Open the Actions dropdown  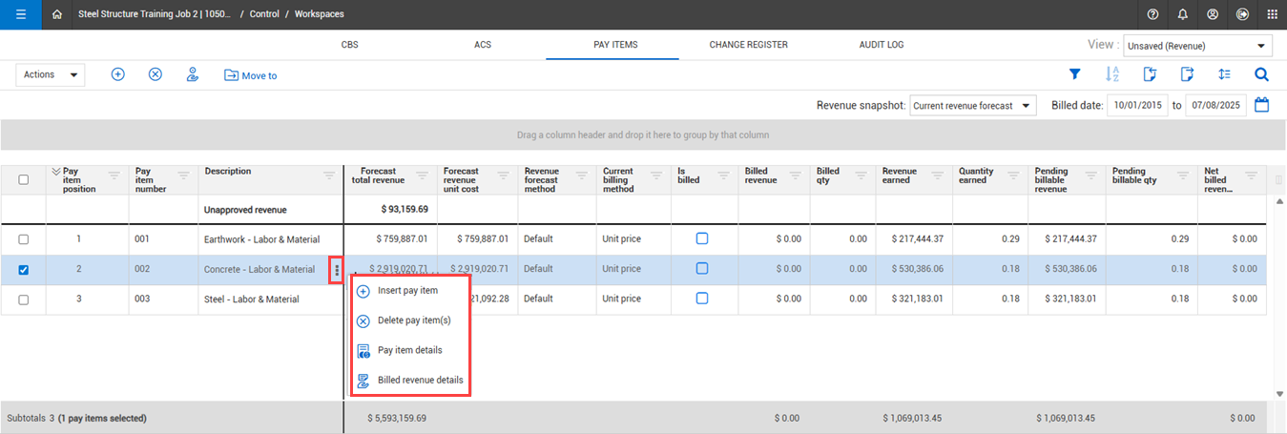pyautogui.click(x=50, y=74)
